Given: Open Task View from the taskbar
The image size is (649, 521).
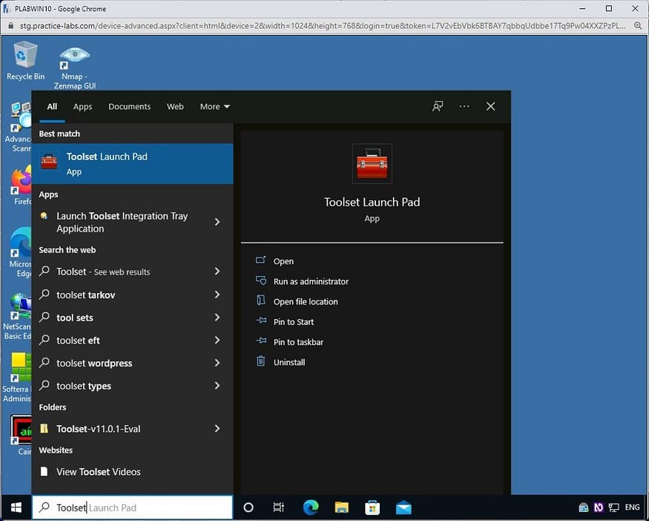Looking at the screenshot, I should [279, 508].
